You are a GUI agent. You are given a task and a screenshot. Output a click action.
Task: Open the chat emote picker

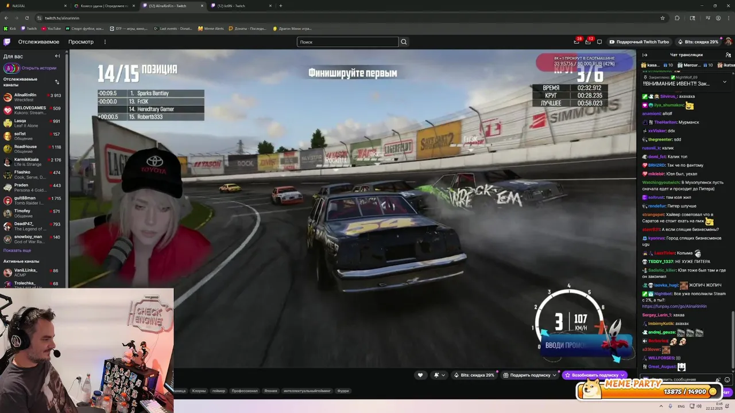[x=728, y=380]
